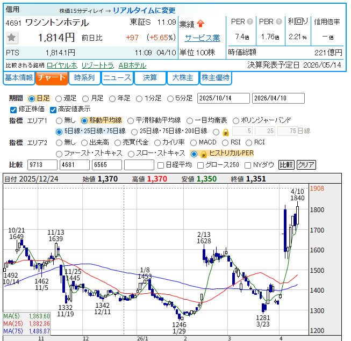
Task: Click start date field 2025/10/14
Action: tap(224, 98)
